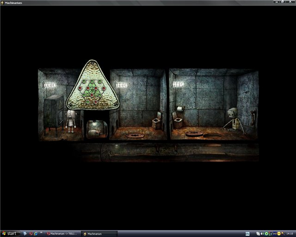
Task: Expand the quick launch overflow chevron
Action: click(x=41, y=233)
